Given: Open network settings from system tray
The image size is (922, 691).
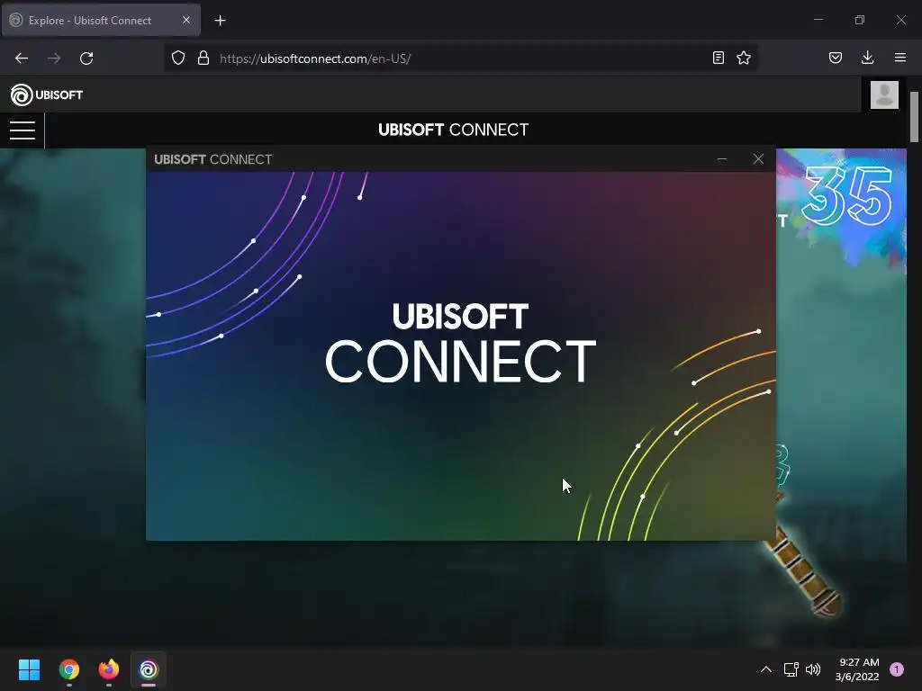Looking at the screenshot, I should (x=791, y=669).
